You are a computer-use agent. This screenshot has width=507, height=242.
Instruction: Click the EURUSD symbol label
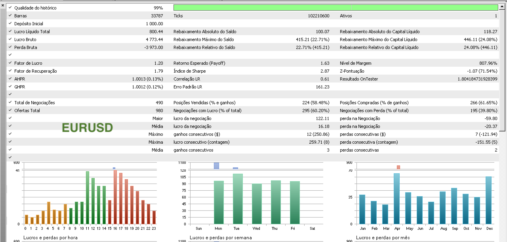pyautogui.click(x=88, y=128)
